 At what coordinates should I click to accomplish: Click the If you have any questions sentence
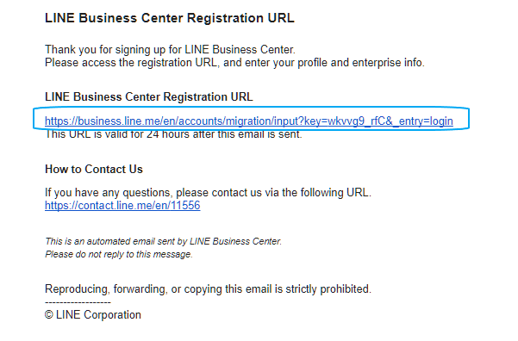tap(208, 192)
